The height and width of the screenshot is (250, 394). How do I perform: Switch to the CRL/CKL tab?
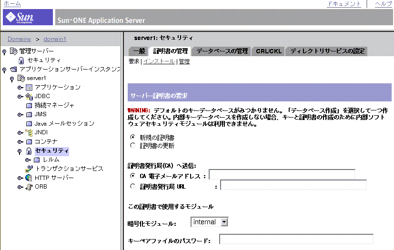(x=268, y=51)
